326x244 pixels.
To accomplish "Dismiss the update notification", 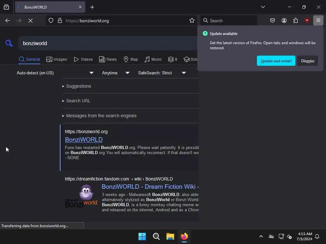I will [308, 61].
